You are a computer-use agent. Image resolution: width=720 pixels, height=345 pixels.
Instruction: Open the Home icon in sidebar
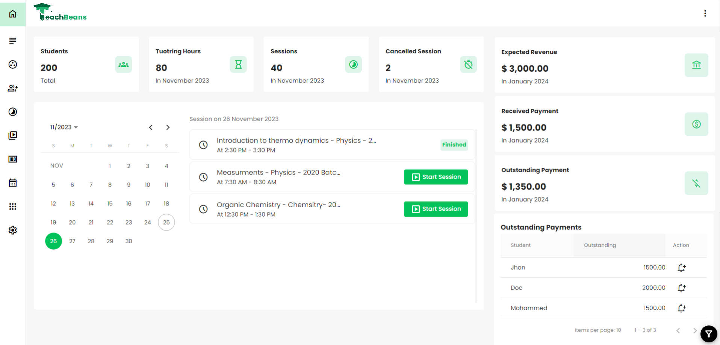(x=13, y=14)
